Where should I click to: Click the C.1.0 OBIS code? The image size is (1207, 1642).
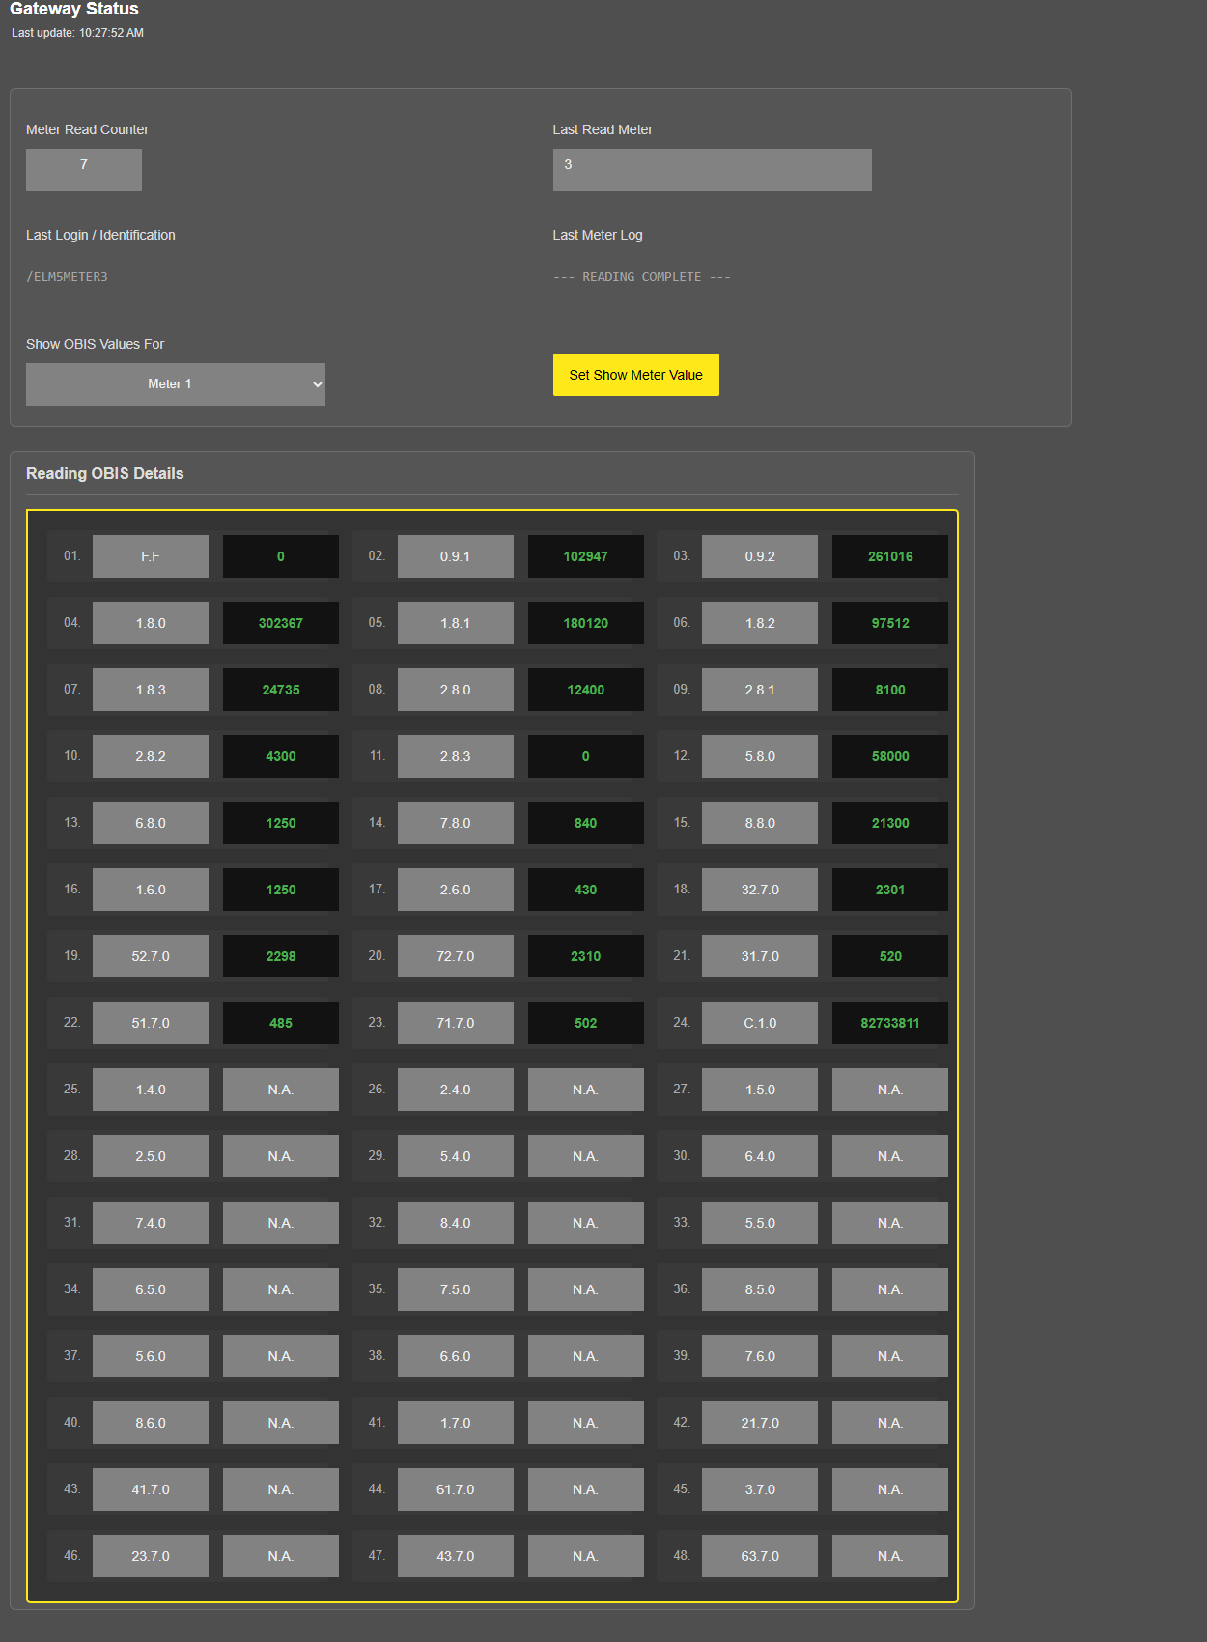pyautogui.click(x=760, y=1023)
